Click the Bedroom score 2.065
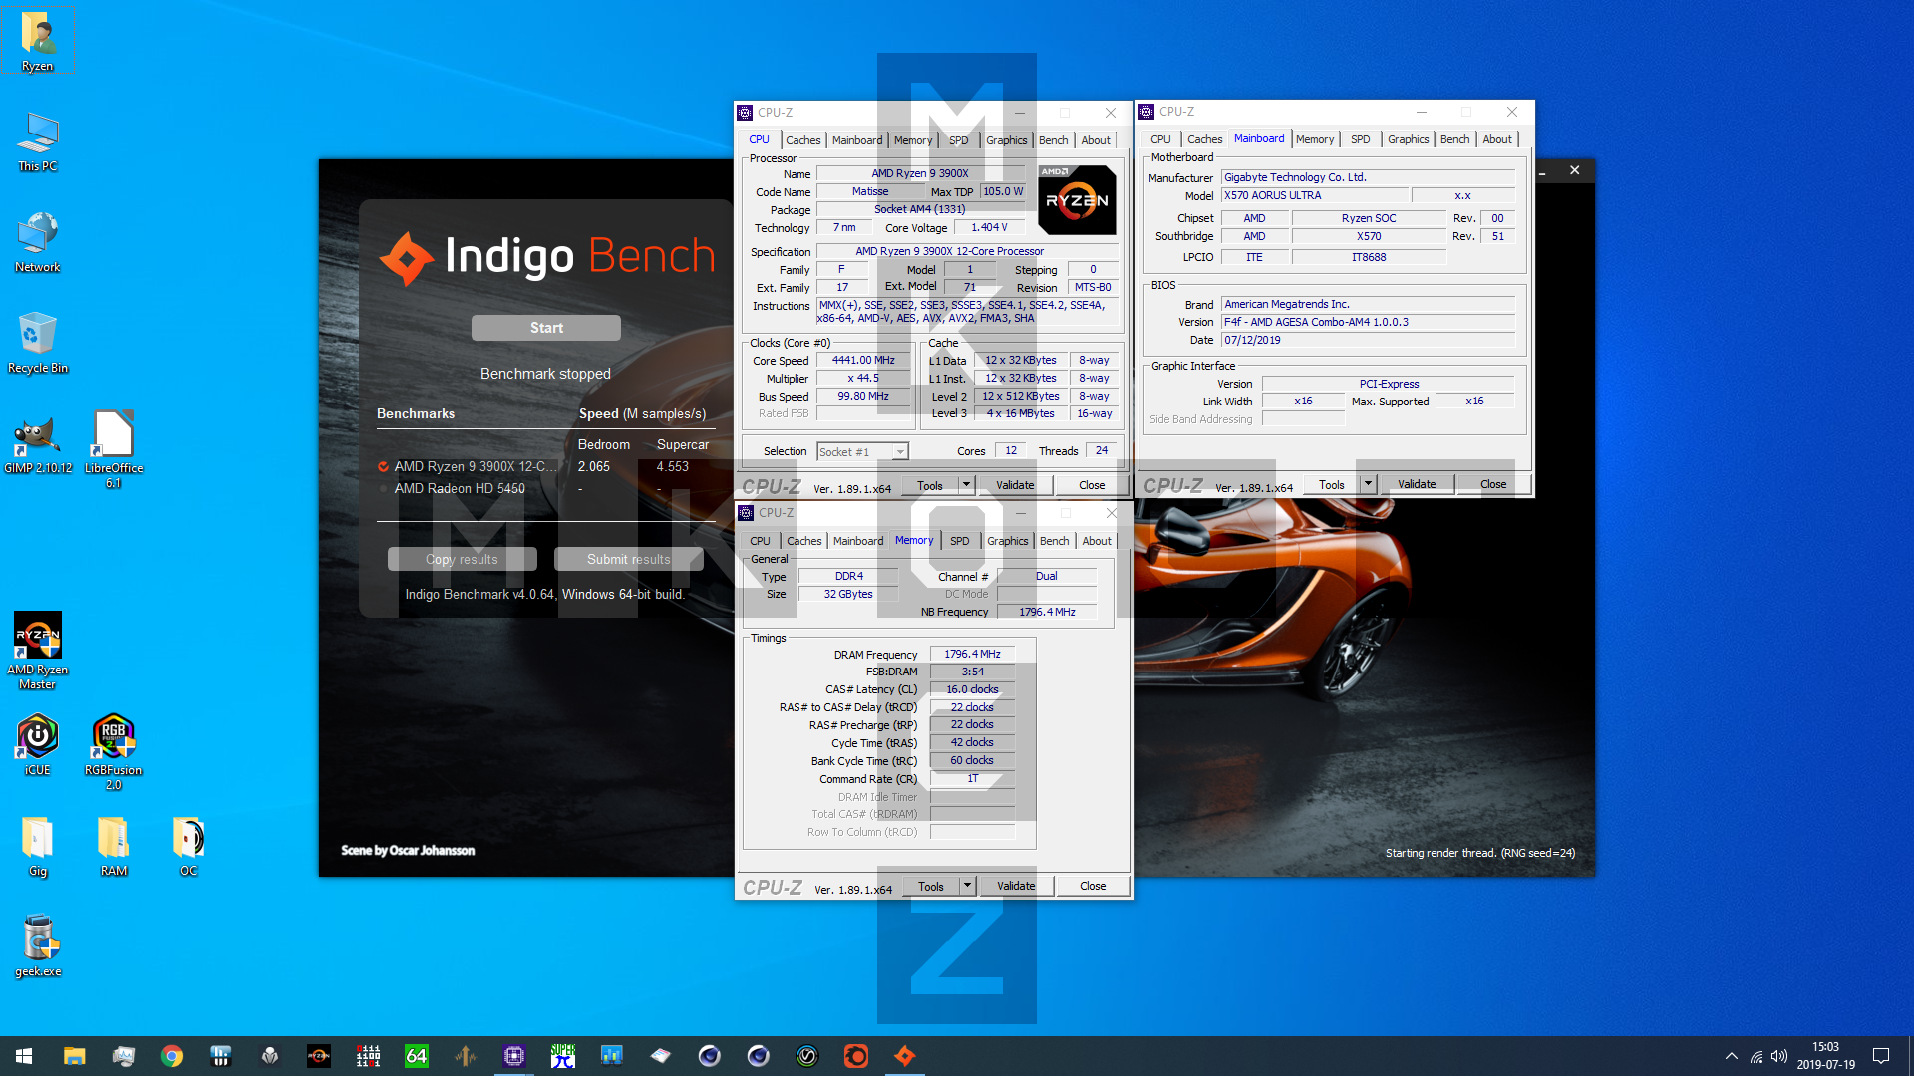Screen dimensions: 1914x1076 pos(594,466)
